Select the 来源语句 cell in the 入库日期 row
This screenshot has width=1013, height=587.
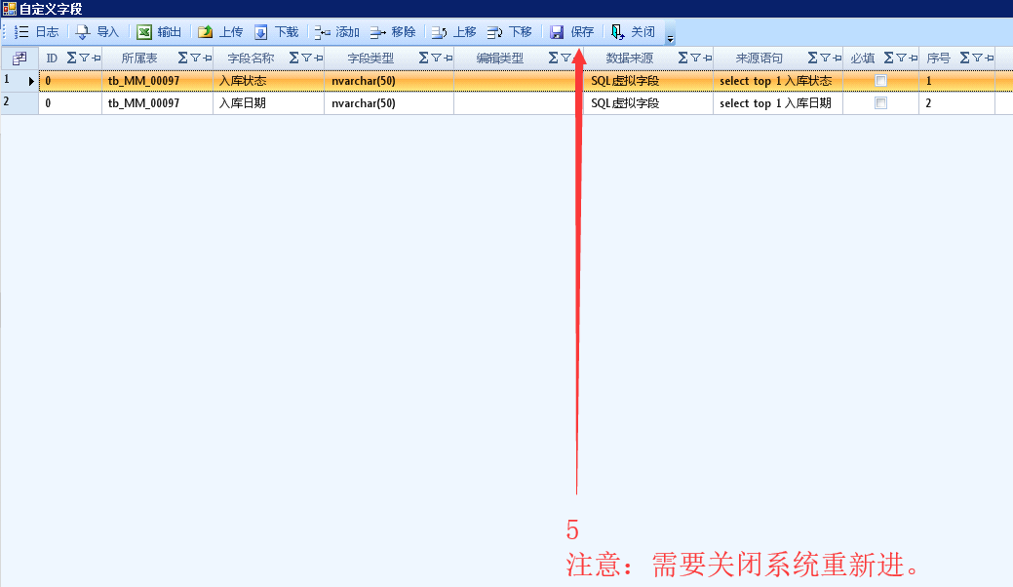pyautogui.click(x=777, y=102)
